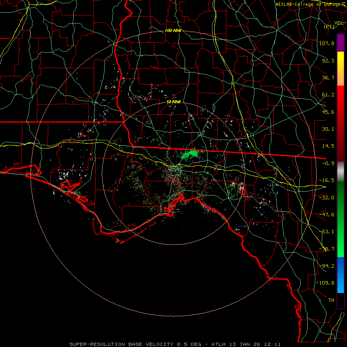
Task: Select the [KT] units label
Action: coord(329,27)
